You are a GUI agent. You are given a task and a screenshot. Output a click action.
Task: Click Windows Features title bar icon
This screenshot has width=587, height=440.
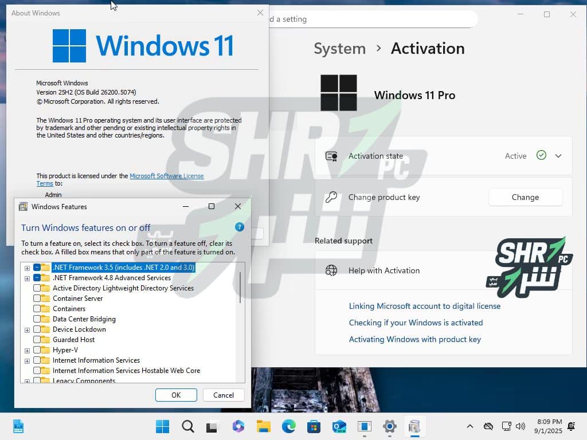[x=23, y=206]
